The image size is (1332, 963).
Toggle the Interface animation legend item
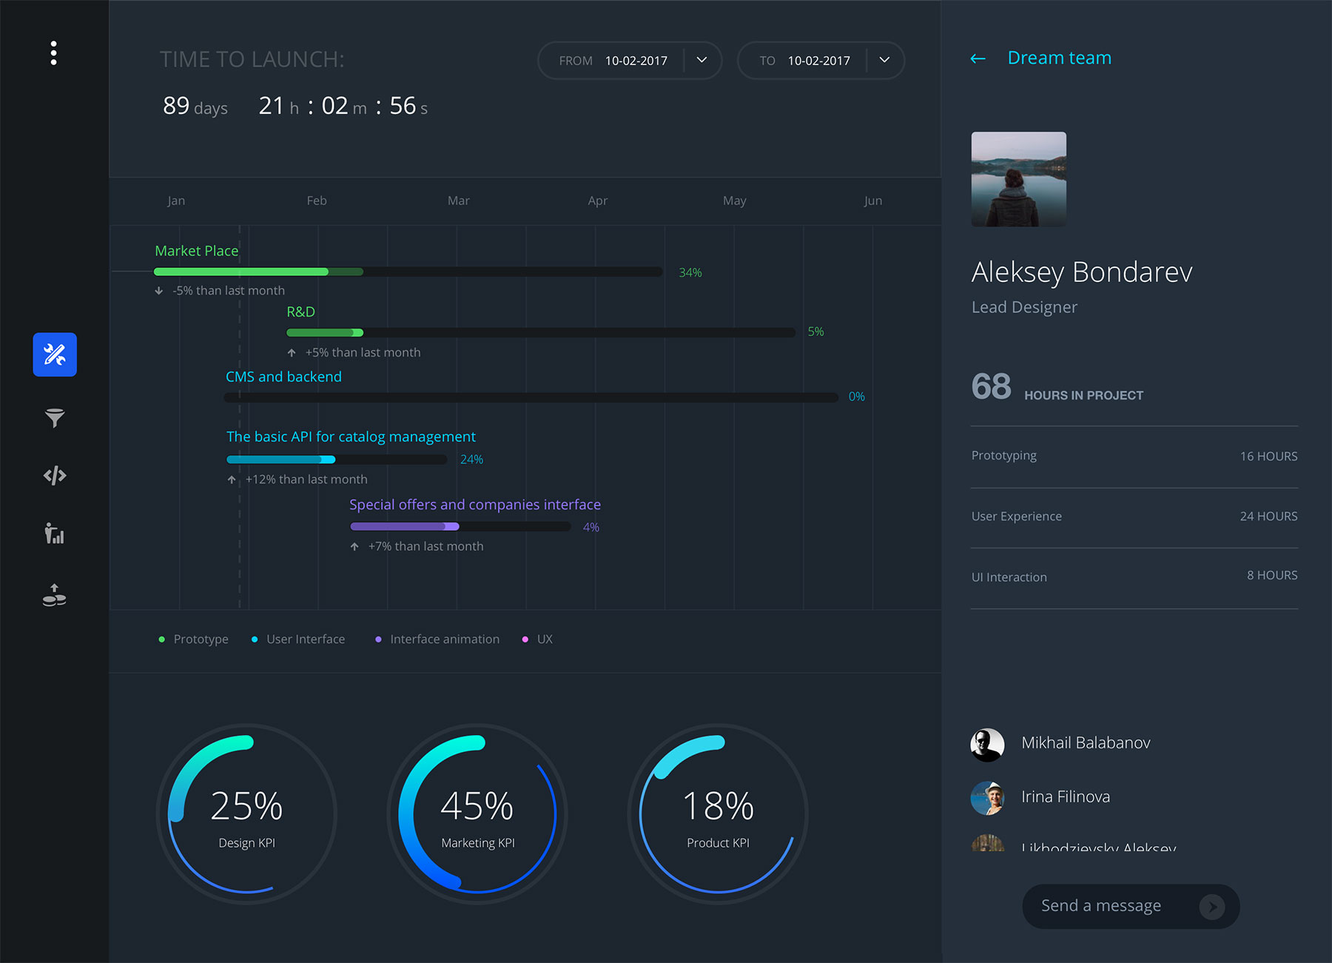[437, 639]
